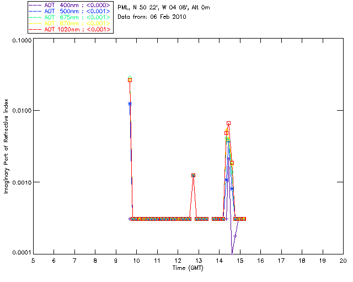This screenshot has height=282, width=353.
Task: Click x-axis tick label 11
Action: click(x=157, y=261)
